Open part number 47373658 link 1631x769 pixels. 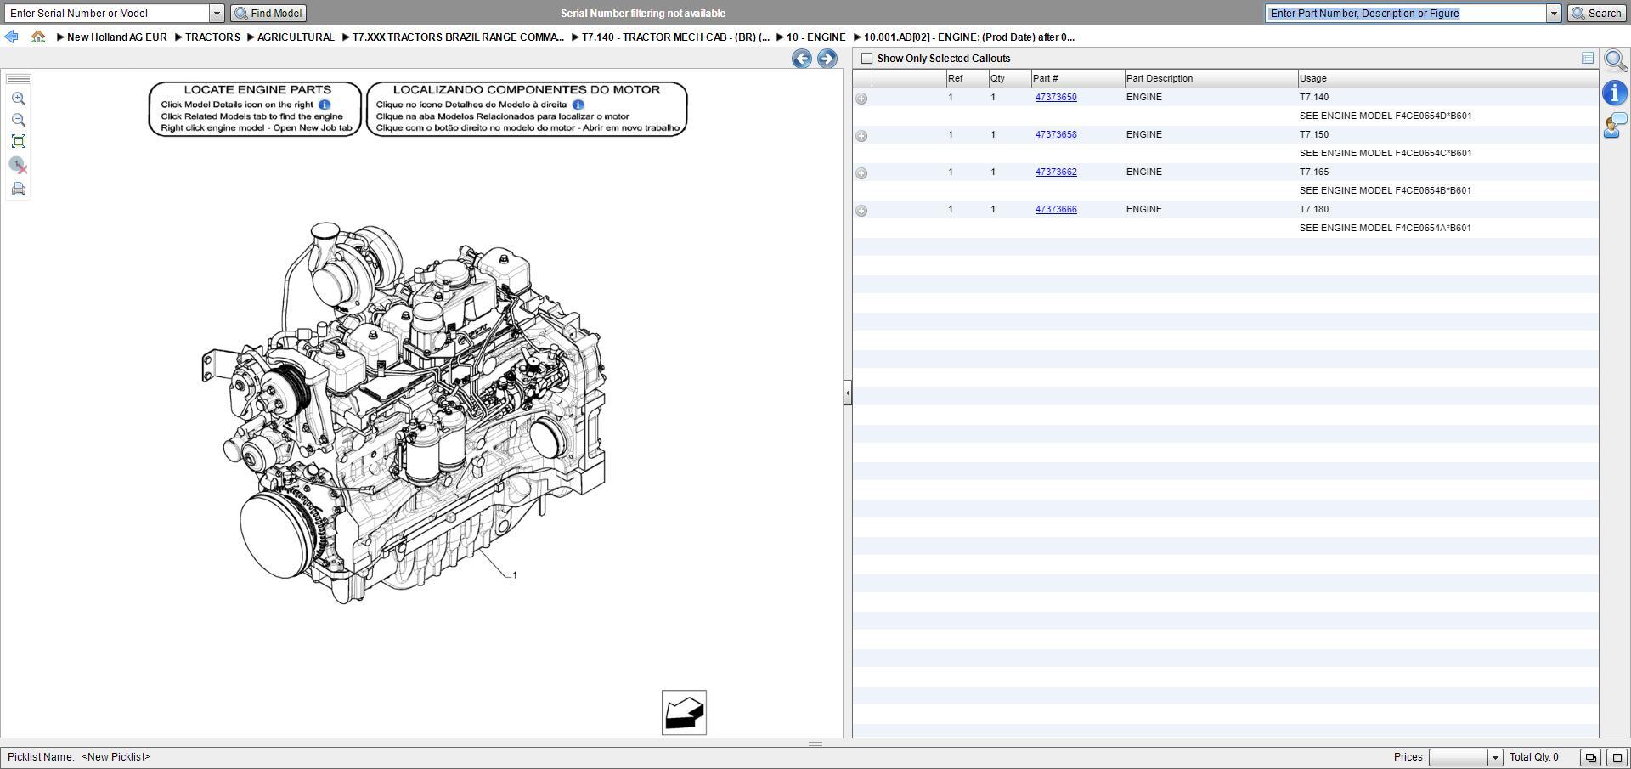[1056, 134]
